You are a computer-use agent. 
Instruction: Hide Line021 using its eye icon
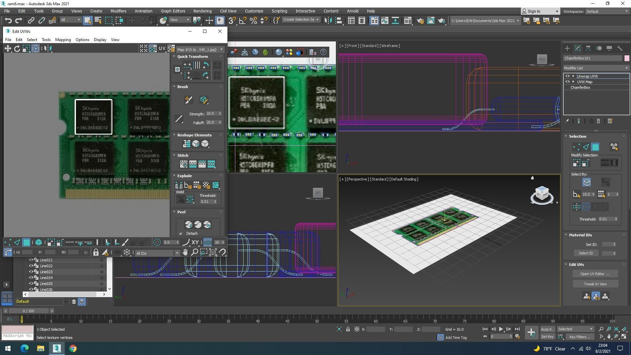(31, 260)
